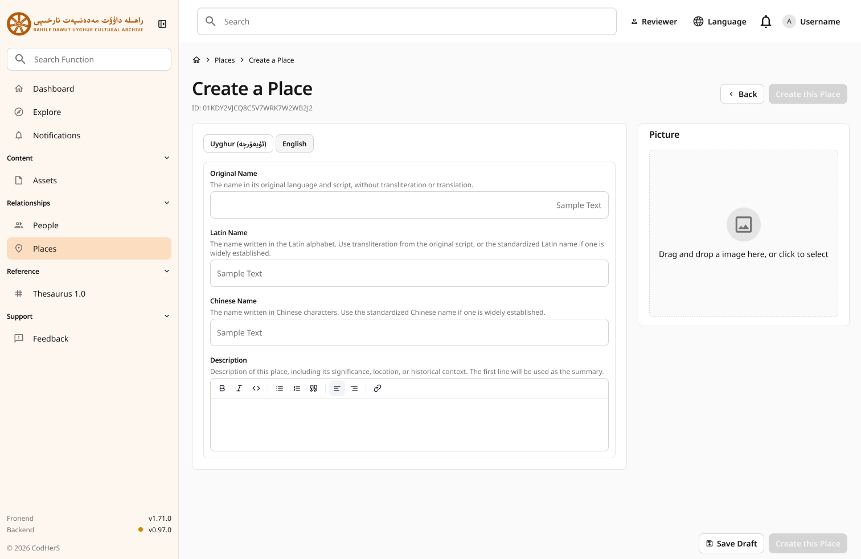This screenshot has height=559, width=861.
Task: Open Thesaurus 1.0 from the sidebar
Action: pos(58,293)
